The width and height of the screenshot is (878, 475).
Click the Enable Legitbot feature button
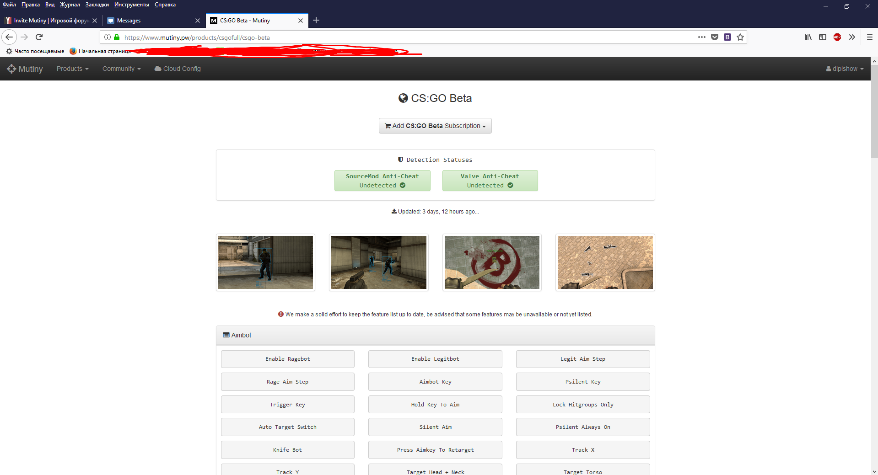click(x=435, y=359)
